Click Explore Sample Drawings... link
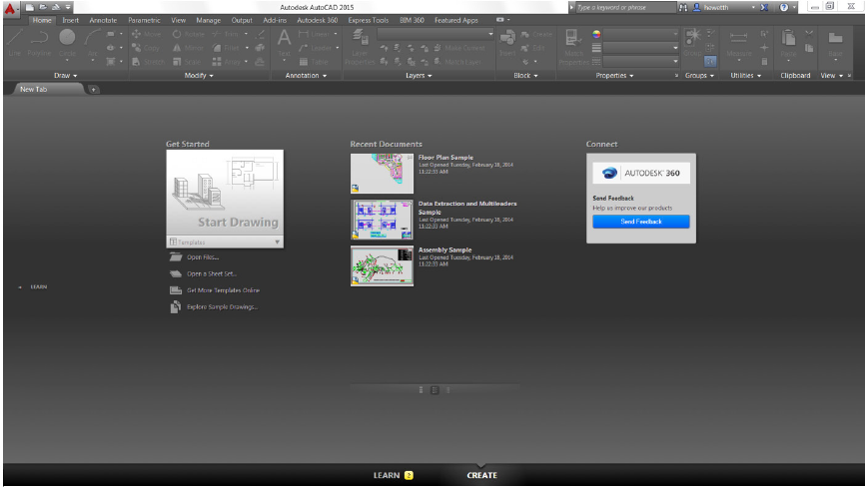 pos(222,306)
